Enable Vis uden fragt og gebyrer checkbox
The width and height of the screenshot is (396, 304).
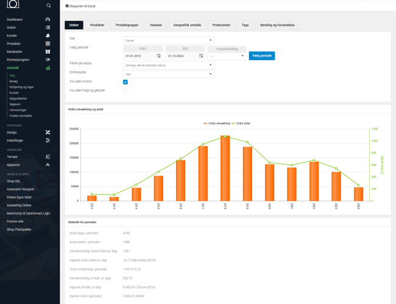126,91
